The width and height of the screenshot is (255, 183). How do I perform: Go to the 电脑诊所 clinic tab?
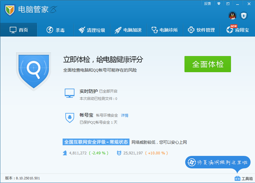165,30
